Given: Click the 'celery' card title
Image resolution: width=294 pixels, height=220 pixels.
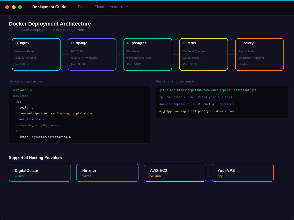Looking at the screenshot, I should tap(248, 43).
